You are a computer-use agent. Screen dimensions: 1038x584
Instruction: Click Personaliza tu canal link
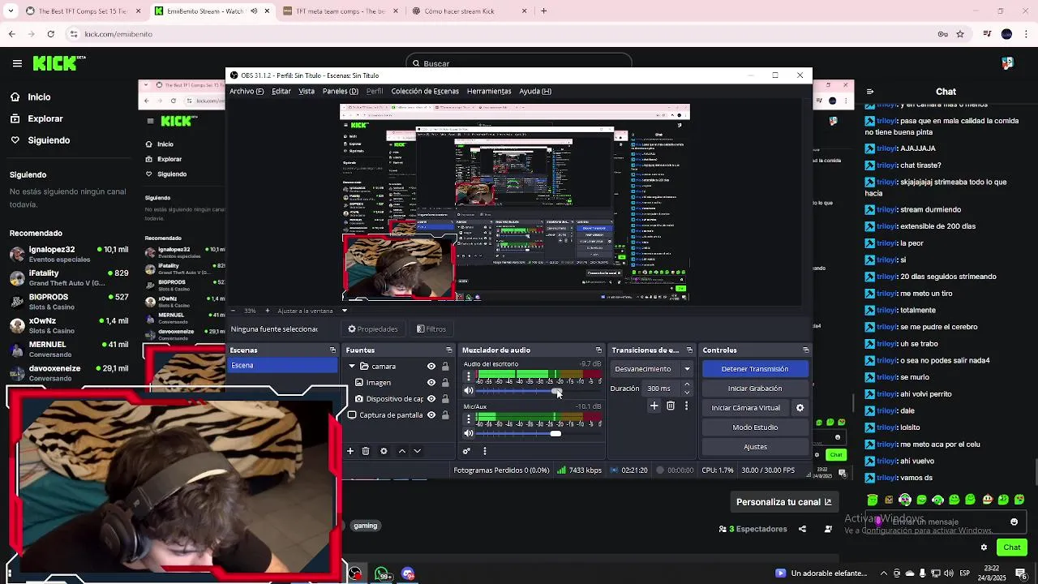point(783,502)
